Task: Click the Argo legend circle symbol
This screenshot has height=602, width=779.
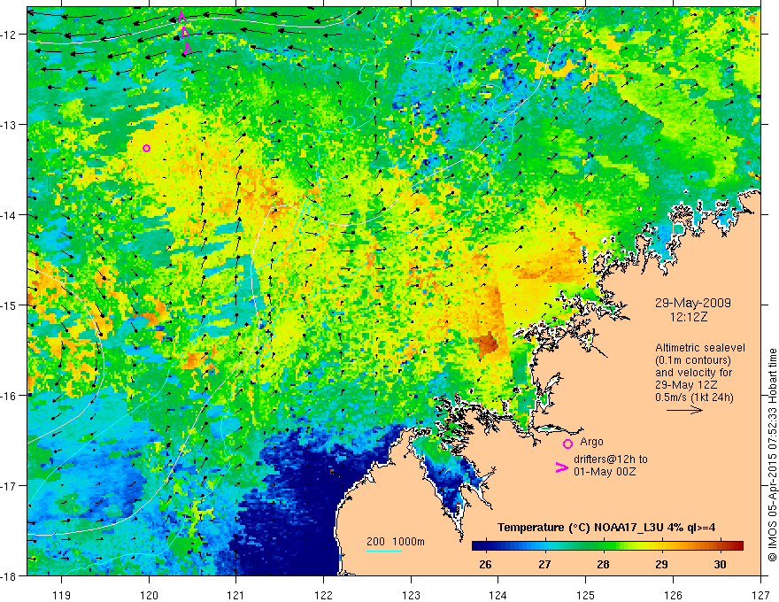Action: [567, 444]
